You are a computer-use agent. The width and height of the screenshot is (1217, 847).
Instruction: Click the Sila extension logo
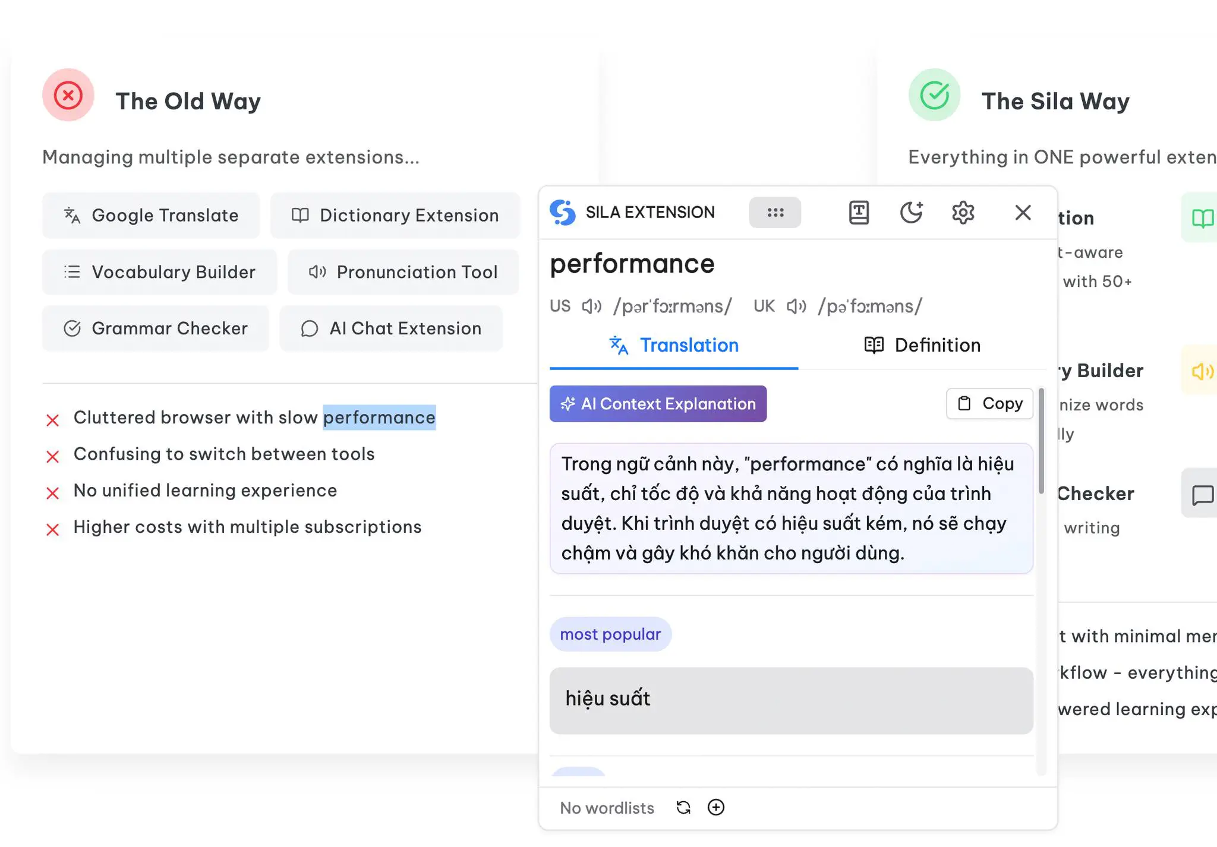[563, 212]
